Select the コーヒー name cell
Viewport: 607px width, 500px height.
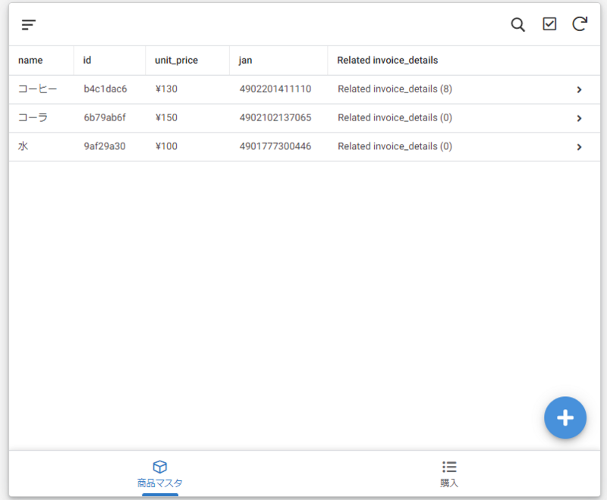click(37, 89)
